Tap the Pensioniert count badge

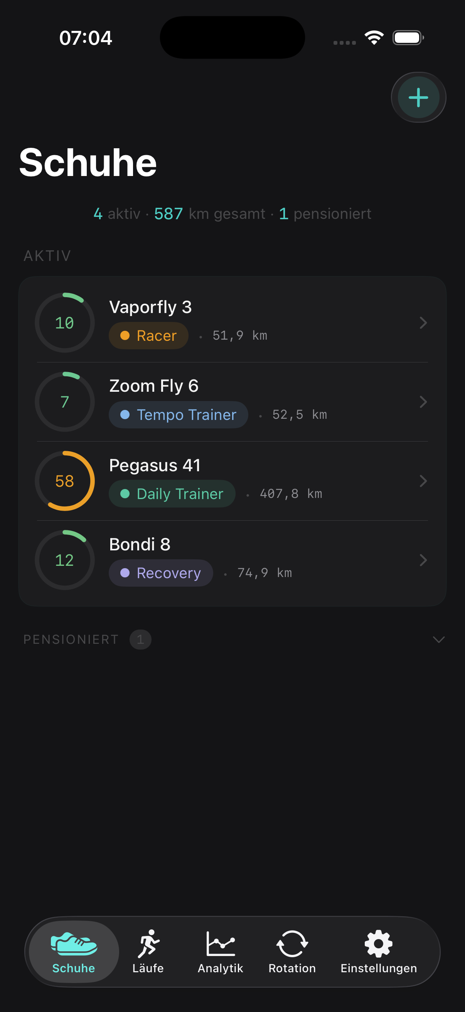(x=140, y=640)
